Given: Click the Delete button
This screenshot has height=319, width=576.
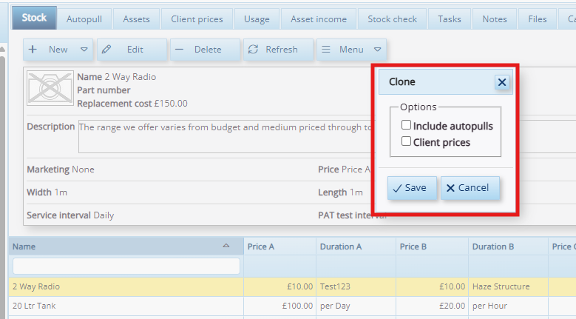Looking at the screenshot, I should tap(205, 50).
